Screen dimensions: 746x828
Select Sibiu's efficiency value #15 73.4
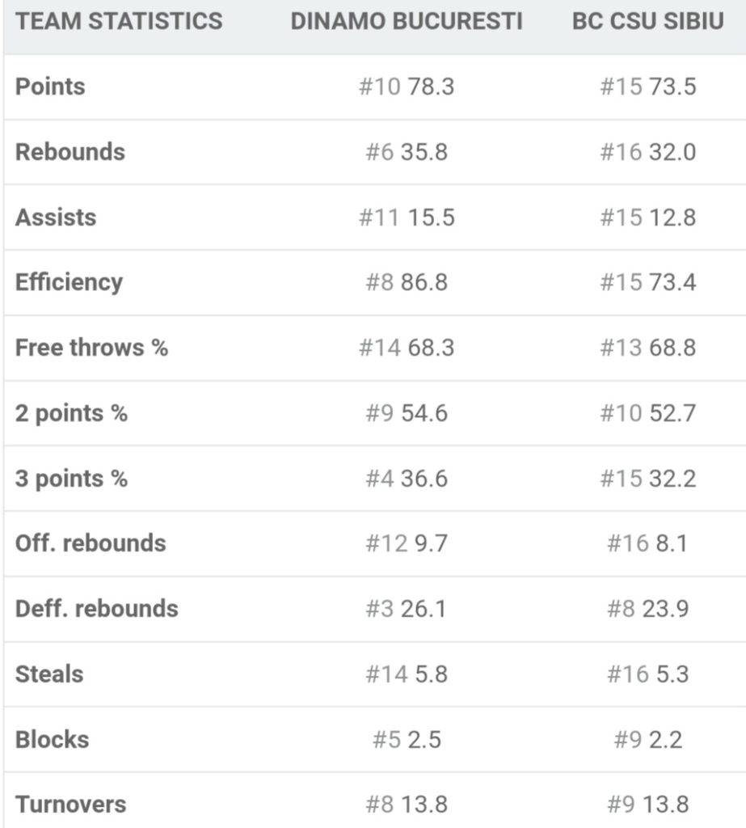pos(648,282)
